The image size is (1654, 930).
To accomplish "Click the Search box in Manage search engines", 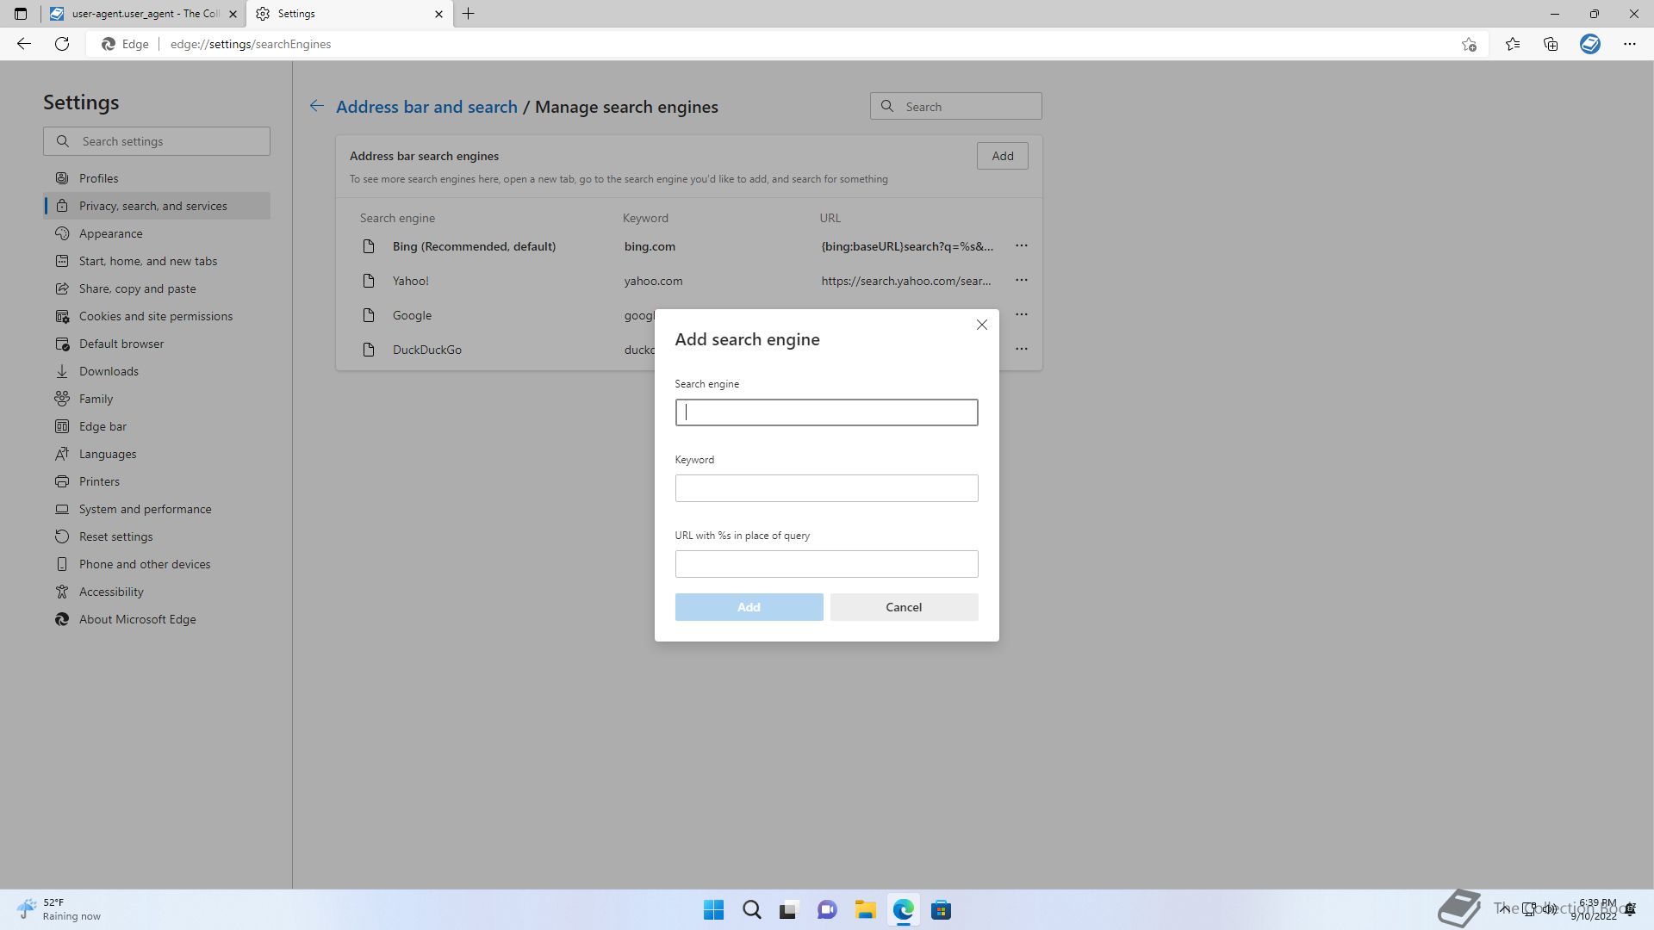I will pos(956,107).
